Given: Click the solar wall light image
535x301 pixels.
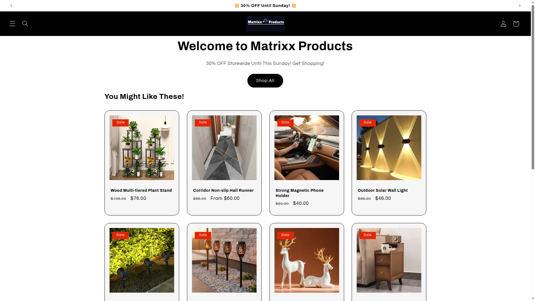Looking at the screenshot, I should point(389,148).
